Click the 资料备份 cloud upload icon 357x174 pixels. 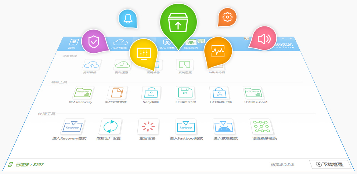click(92, 65)
